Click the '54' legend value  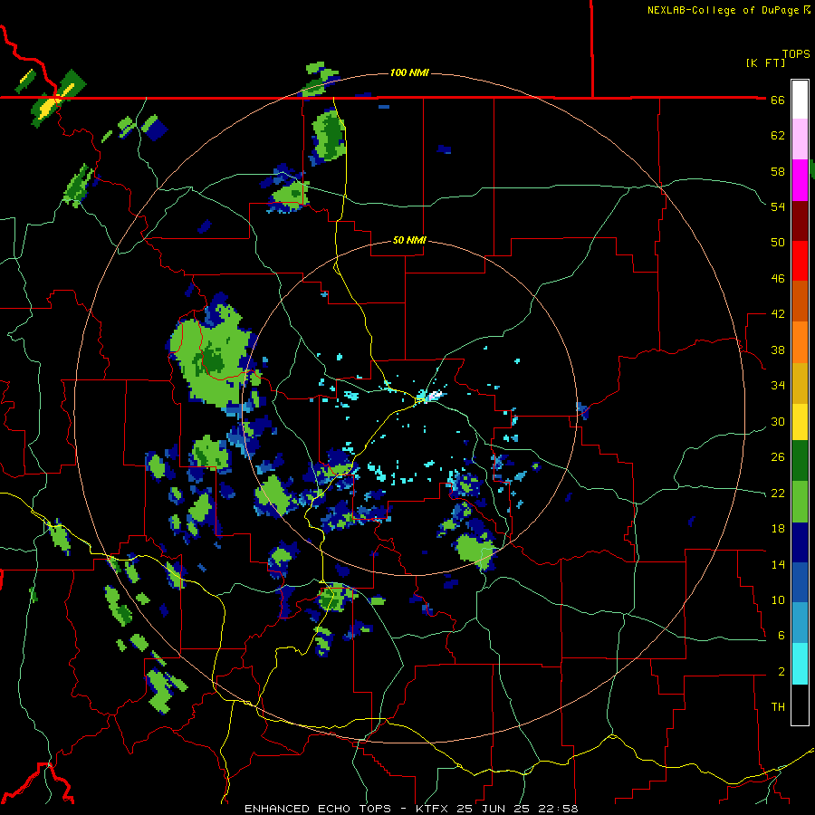tap(778, 206)
